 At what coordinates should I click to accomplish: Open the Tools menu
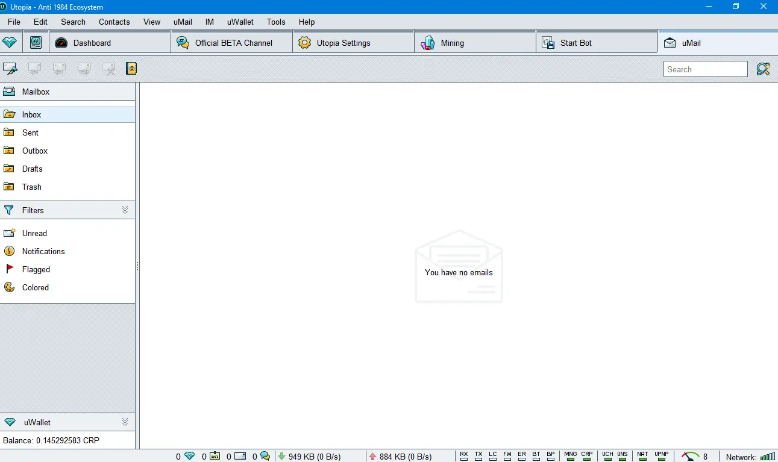pyautogui.click(x=276, y=22)
